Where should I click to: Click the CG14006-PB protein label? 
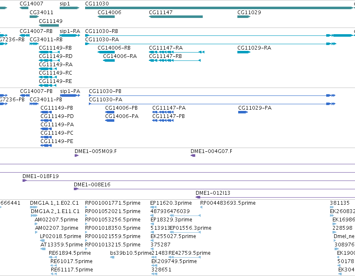121,108
